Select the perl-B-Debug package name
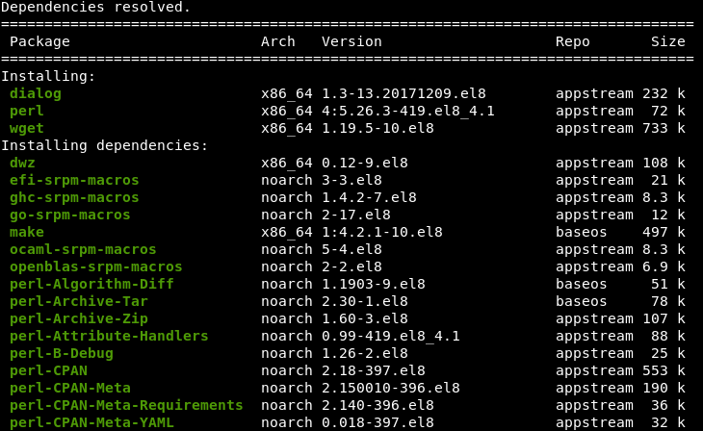 tap(62, 353)
